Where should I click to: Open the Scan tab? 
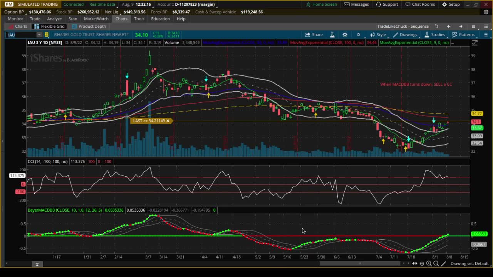coord(73,18)
